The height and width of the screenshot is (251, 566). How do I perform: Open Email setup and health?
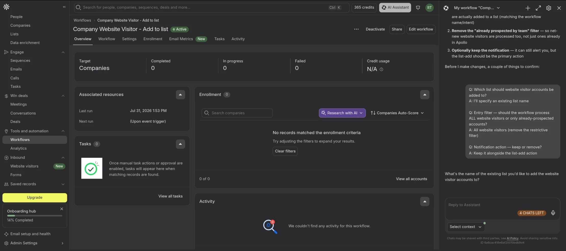[x=30, y=234]
